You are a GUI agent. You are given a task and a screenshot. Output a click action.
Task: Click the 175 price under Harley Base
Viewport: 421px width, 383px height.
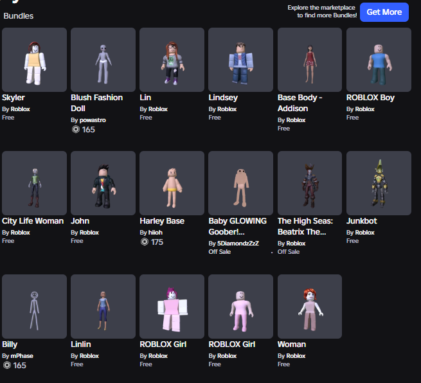tap(157, 242)
